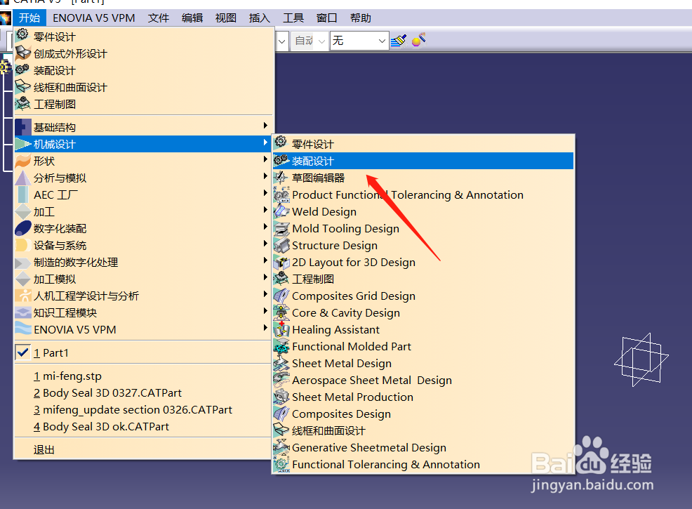Image resolution: width=692 pixels, height=509 pixels.
Task: Expand 加工 submenu arrow
Action: pos(265,210)
